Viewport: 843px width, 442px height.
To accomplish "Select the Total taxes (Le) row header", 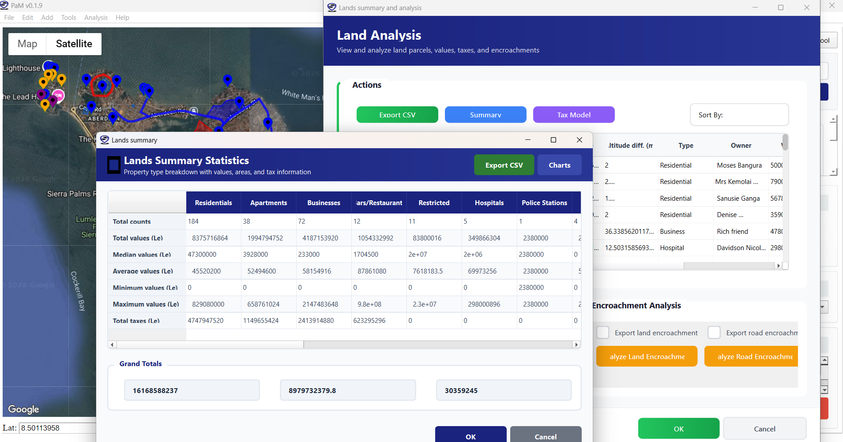I will tap(147, 321).
